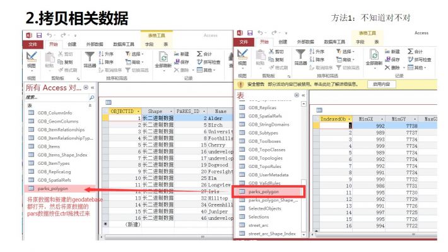The width and height of the screenshot is (448, 252).
Task: Click cell Juniper in Name column
Action: click(x=220, y=212)
